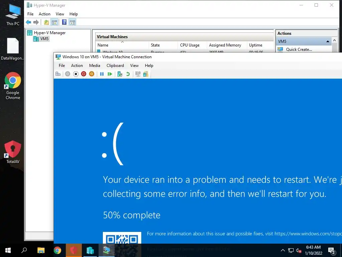Viewport: 342px width, 257px height.
Task: Open File Explorer from taskbar
Action: (x=41, y=250)
